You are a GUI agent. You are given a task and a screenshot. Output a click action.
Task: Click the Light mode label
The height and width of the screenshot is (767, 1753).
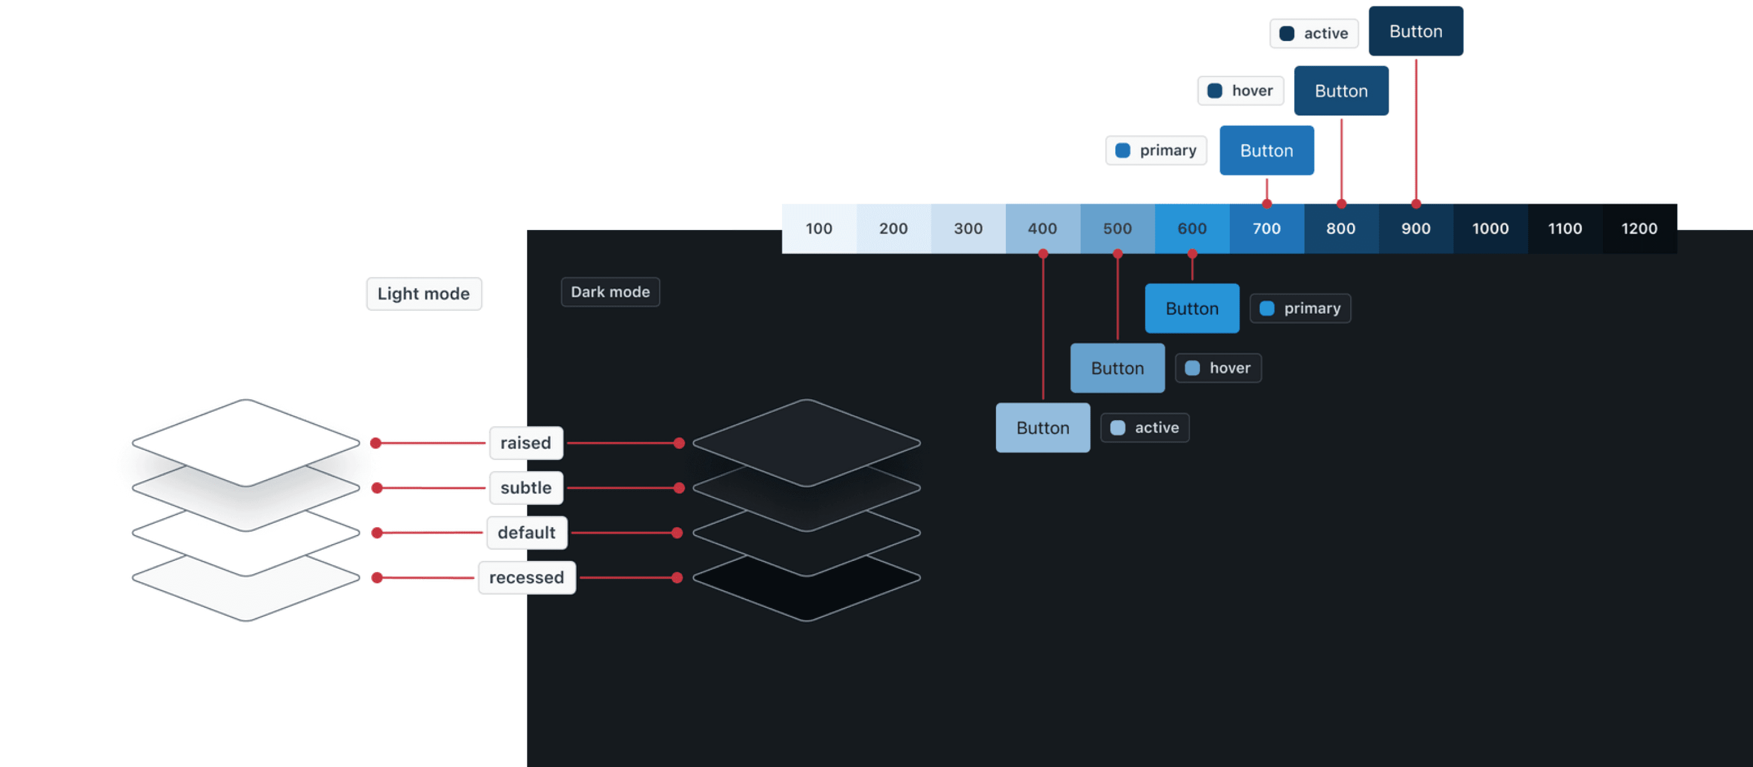pyautogui.click(x=423, y=294)
